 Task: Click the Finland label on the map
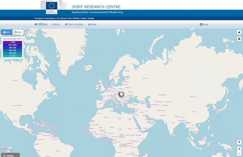click(x=127, y=71)
